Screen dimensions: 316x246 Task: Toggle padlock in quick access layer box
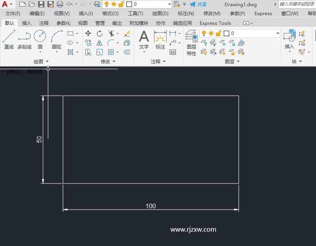[121, 4]
